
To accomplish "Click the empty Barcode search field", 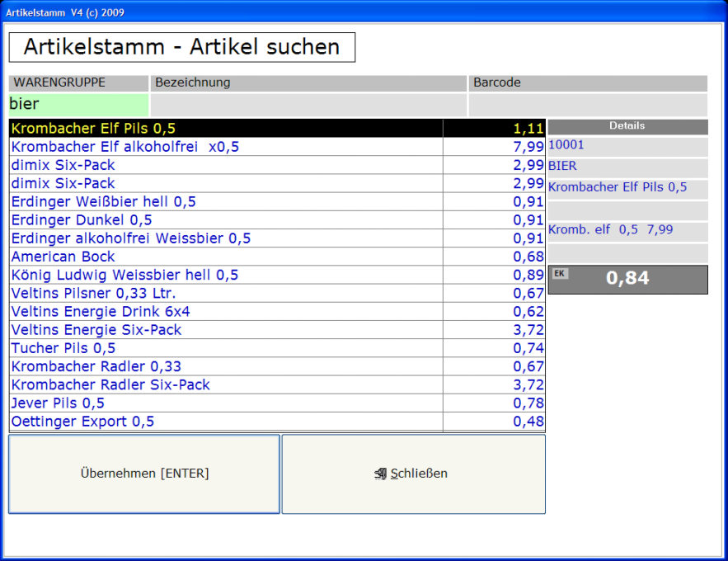I will (588, 105).
